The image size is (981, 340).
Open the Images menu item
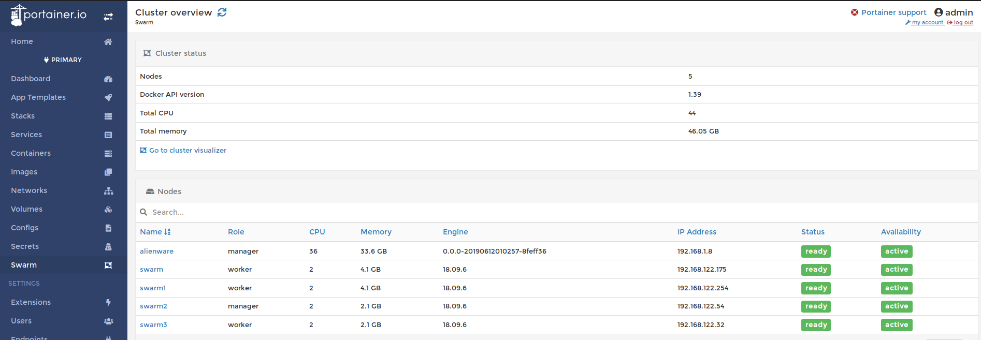24,172
